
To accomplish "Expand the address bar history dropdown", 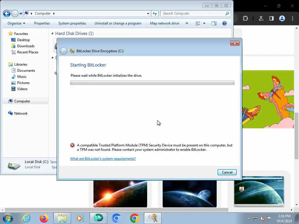I will [x=148, y=13].
